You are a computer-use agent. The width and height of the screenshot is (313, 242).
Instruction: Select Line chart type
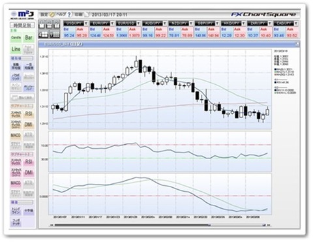click(x=16, y=49)
